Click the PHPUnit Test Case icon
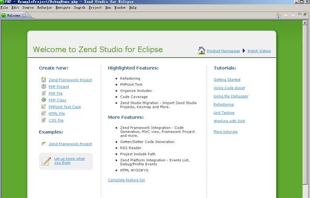The height and width of the screenshot is (198, 310). 43,106
